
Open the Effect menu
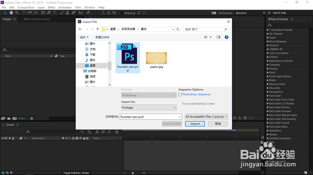pyautogui.click(x=52, y=7)
